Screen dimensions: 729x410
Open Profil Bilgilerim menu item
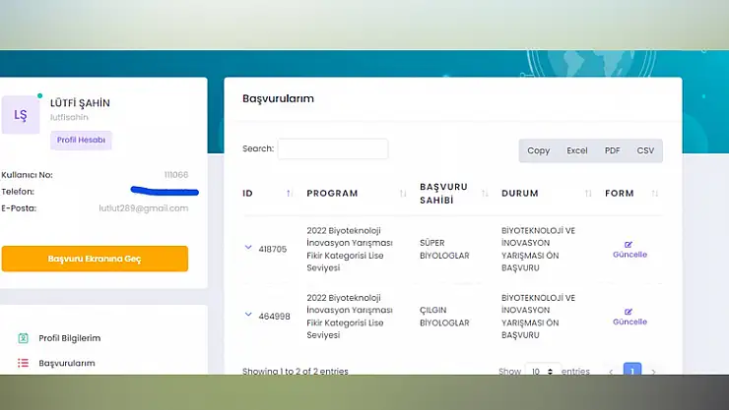click(x=69, y=338)
